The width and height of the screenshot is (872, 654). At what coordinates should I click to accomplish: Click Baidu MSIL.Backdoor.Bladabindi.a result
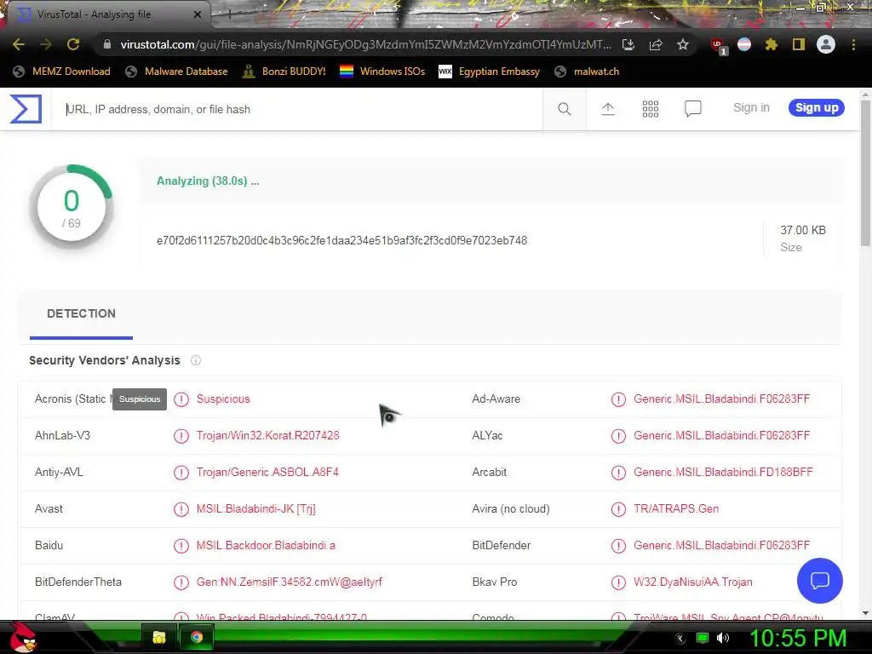pos(266,546)
